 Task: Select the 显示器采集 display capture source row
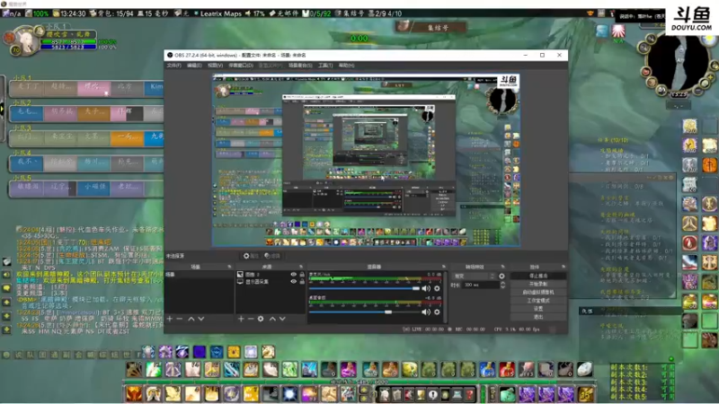(271, 282)
